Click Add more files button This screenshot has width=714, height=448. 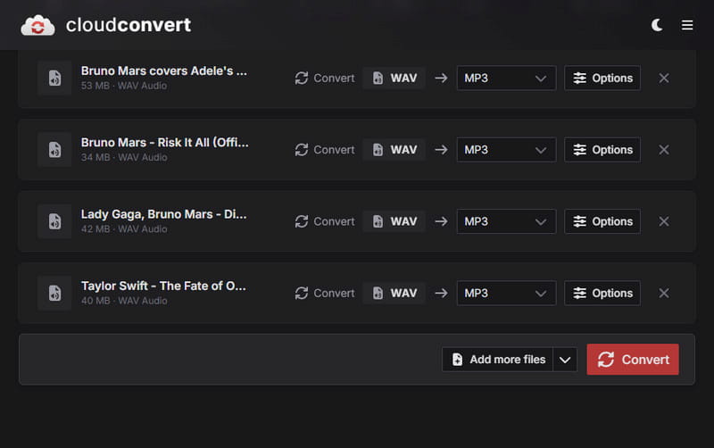[x=498, y=360]
